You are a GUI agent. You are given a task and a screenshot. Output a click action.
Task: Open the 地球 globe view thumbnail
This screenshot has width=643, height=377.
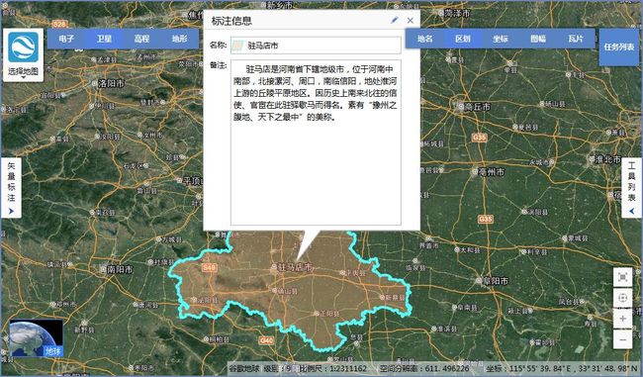[x=36, y=338]
